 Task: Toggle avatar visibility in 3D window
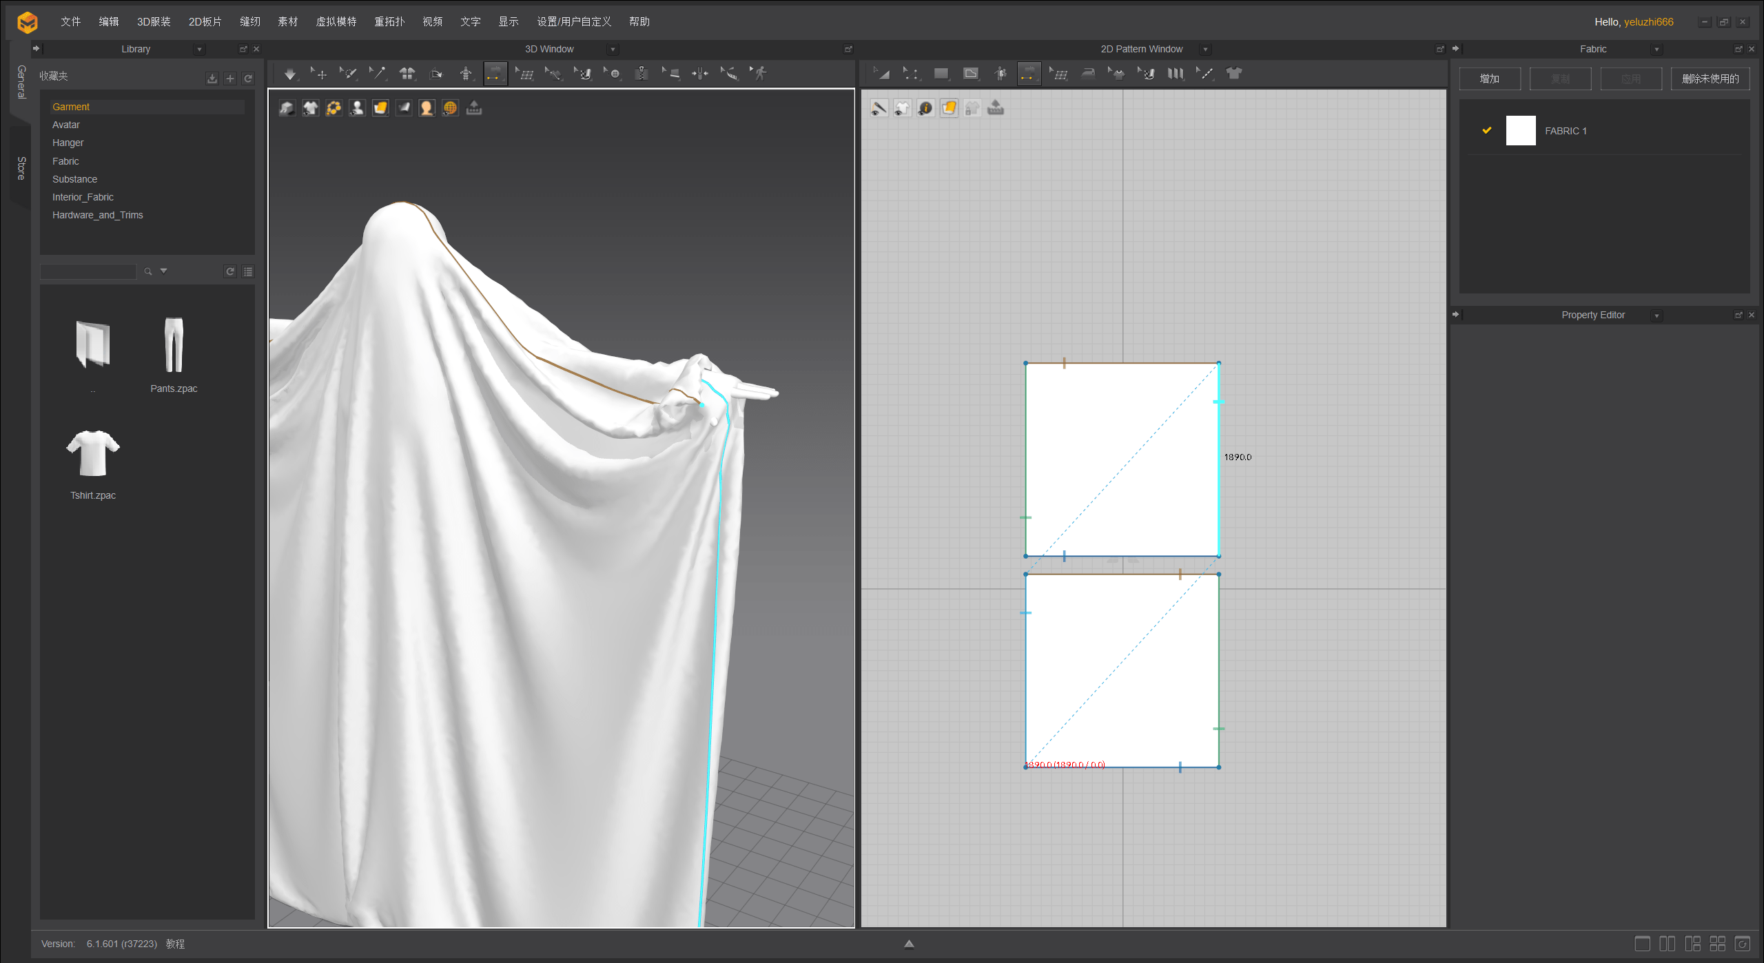(357, 108)
